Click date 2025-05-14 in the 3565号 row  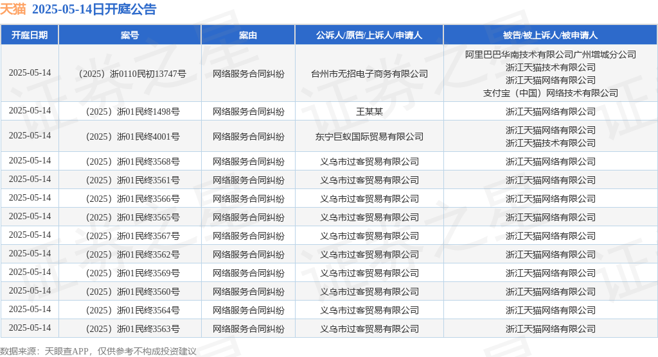coord(30,217)
